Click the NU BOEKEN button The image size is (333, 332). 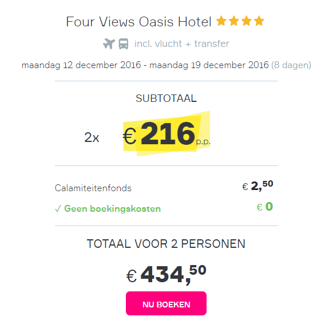click(166, 303)
